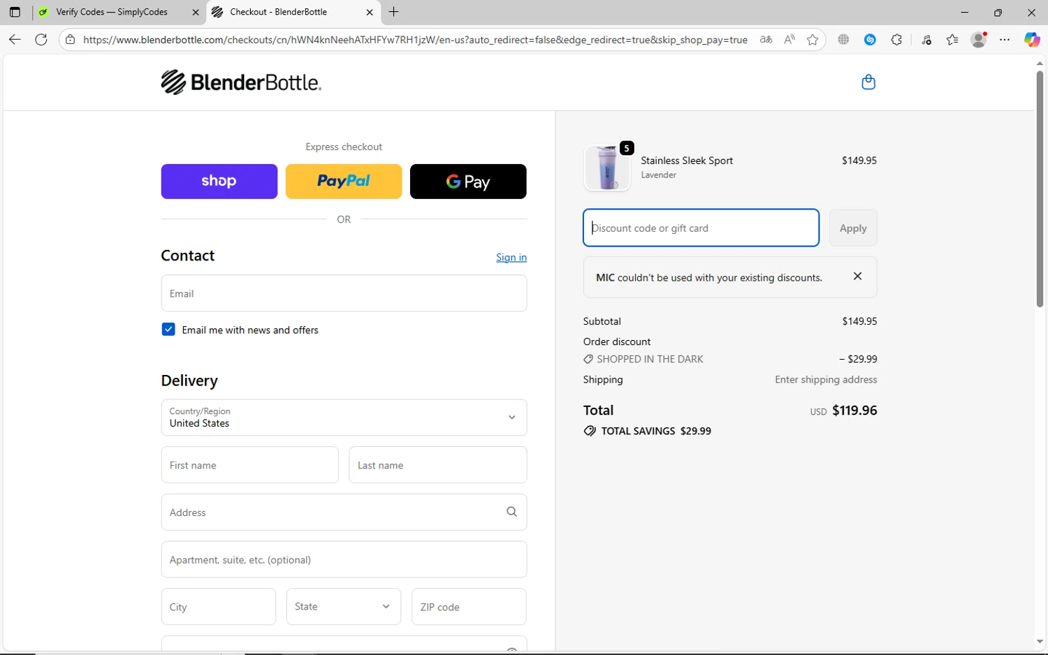Image resolution: width=1048 pixels, height=655 pixels.
Task: Toggle Email me with news and offers
Action: (x=168, y=330)
